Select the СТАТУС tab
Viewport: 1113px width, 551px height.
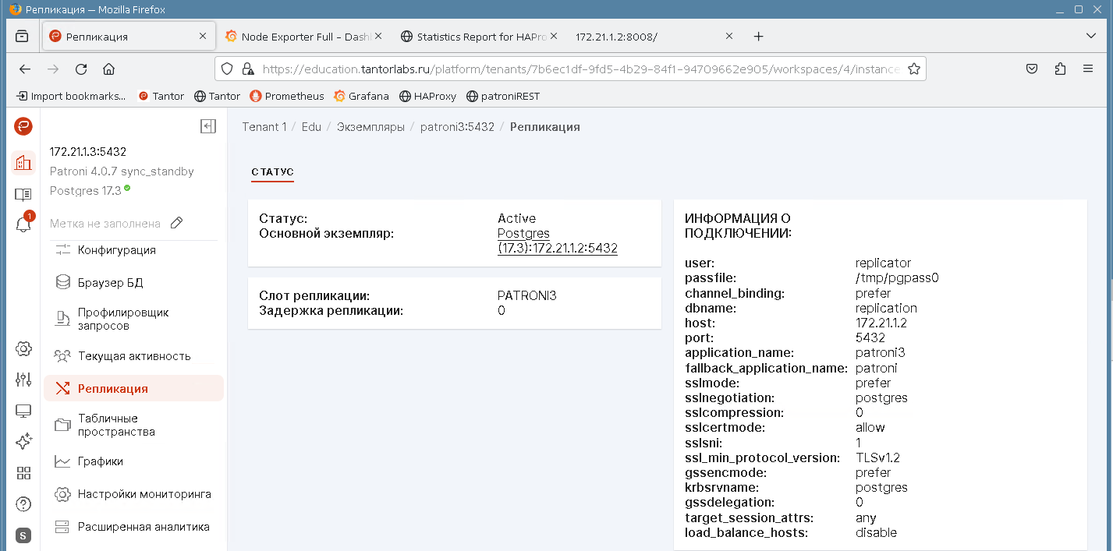[x=272, y=171]
